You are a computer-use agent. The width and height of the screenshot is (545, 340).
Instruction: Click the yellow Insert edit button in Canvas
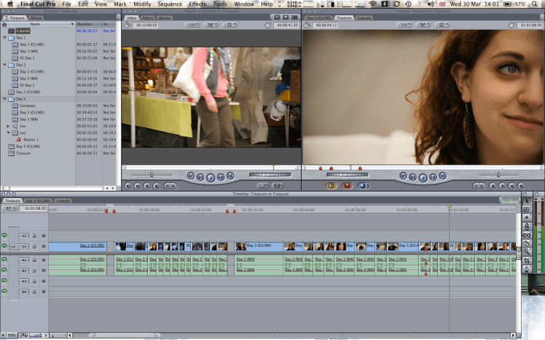click(x=331, y=186)
